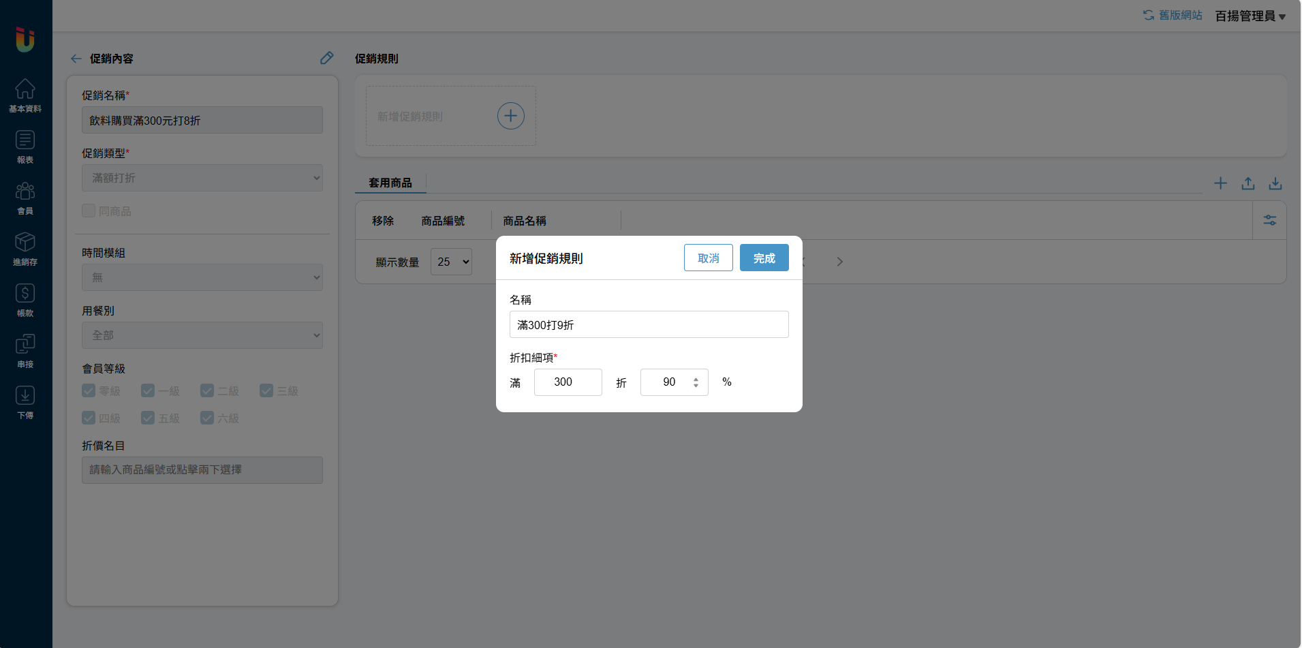The width and height of the screenshot is (1302, 648).
Task: Click the table column settings icon
Action: point(1269,220)
